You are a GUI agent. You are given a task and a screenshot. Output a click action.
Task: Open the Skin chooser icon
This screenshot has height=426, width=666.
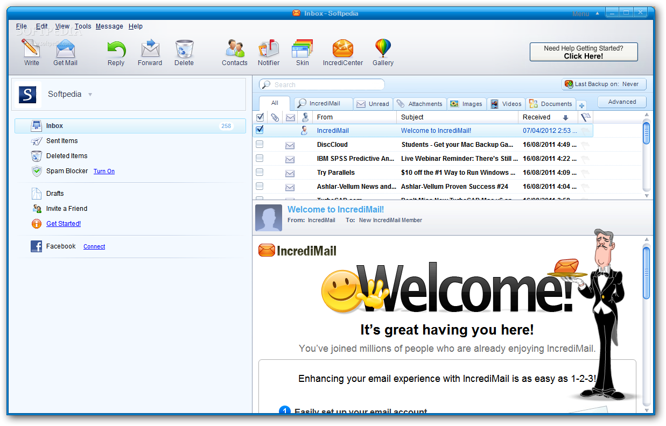(303, 48)
